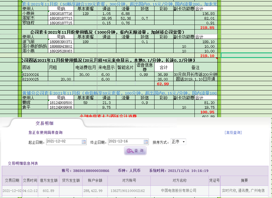Click the 起止日期 start date input field
The width and height of the screenshot is (272, 198).
coord(63,142)
